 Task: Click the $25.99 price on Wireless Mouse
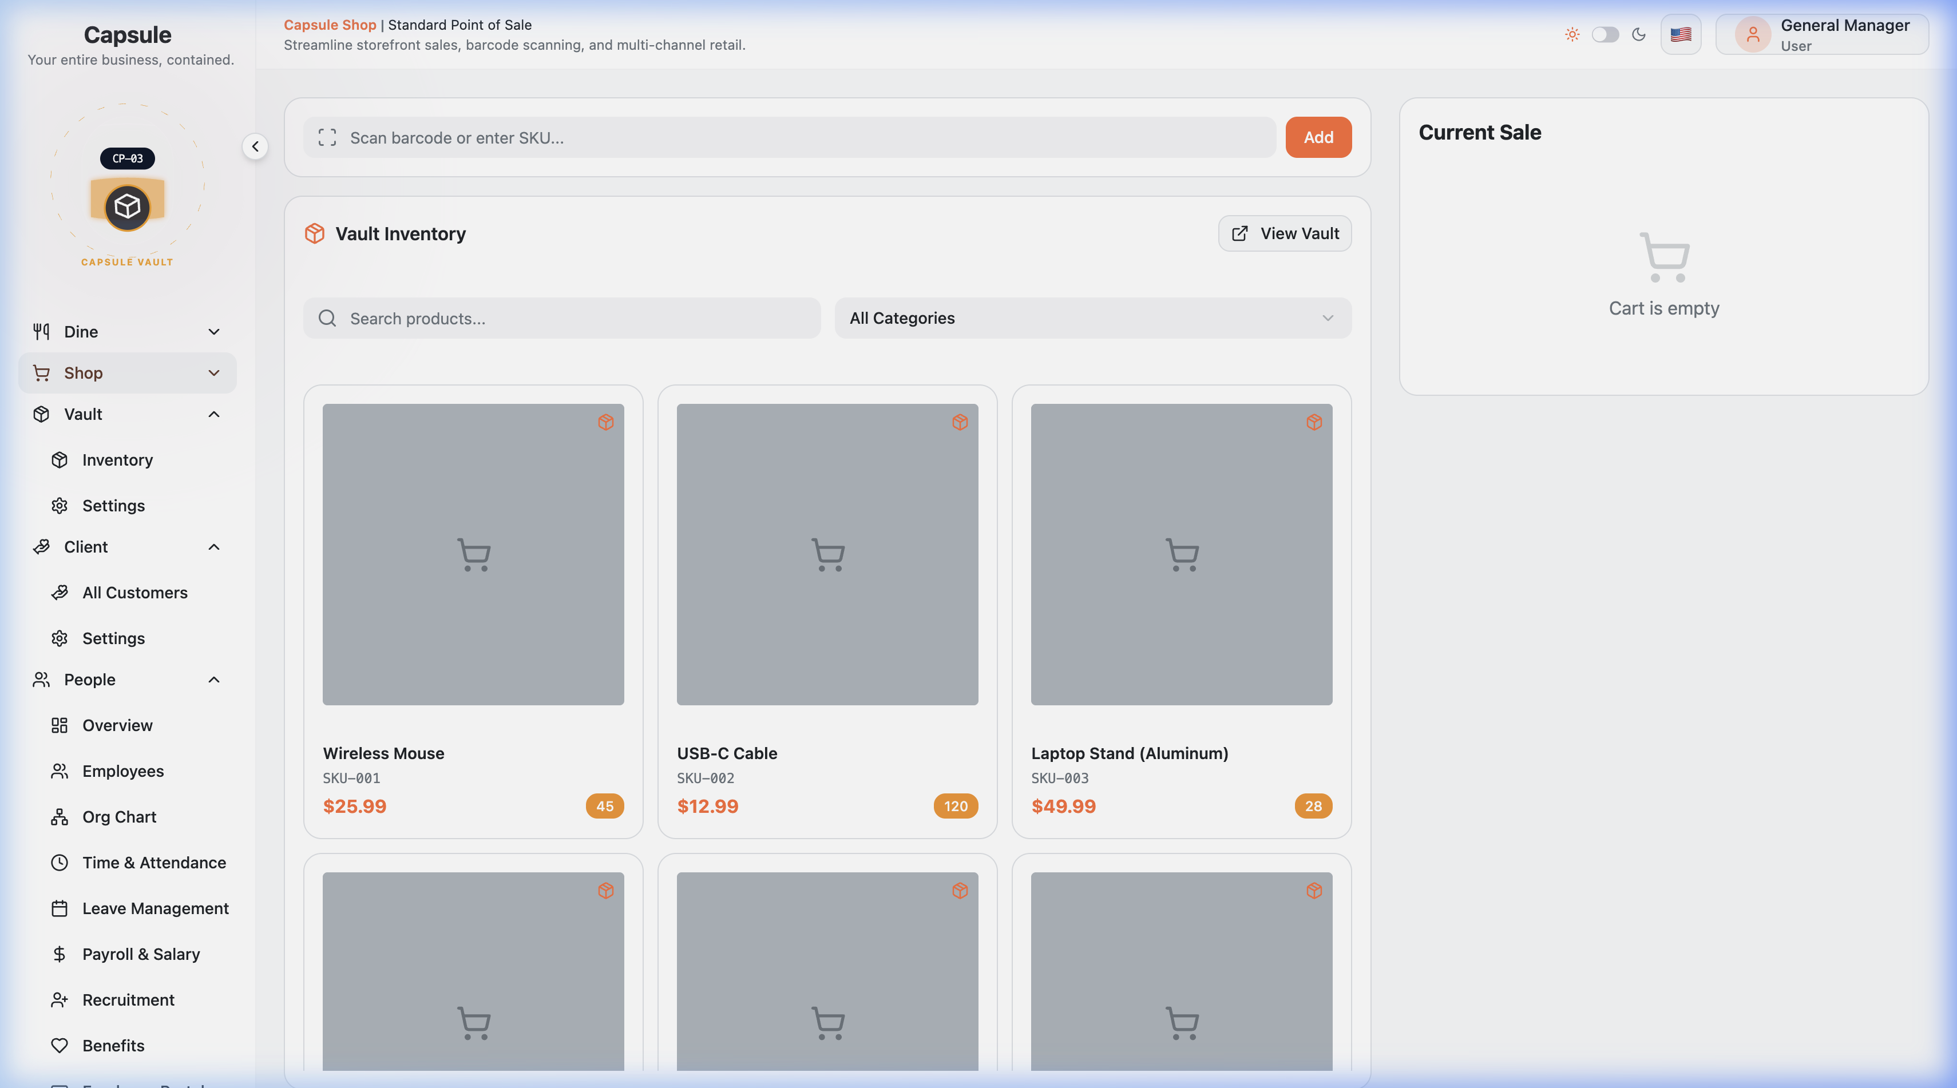355,807
